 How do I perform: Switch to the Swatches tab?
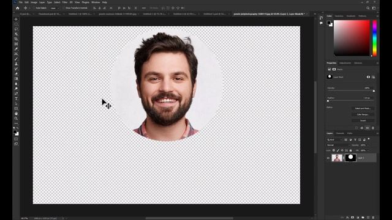tap(339, 16)
